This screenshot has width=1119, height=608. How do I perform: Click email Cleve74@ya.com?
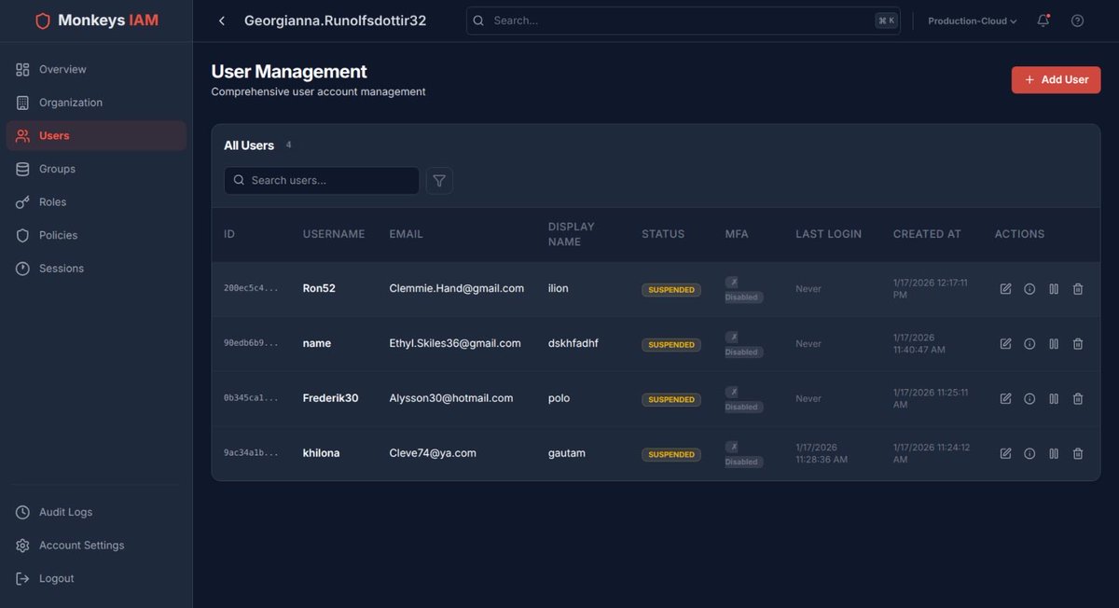[433, 453]
